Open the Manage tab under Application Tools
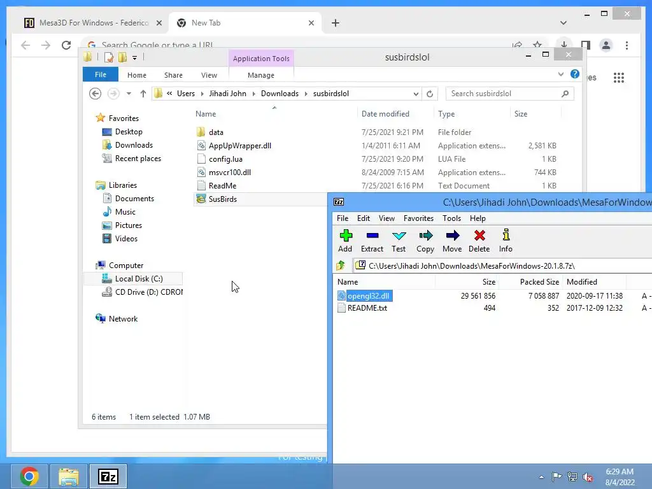652x489 pixels. pos(261,75)
